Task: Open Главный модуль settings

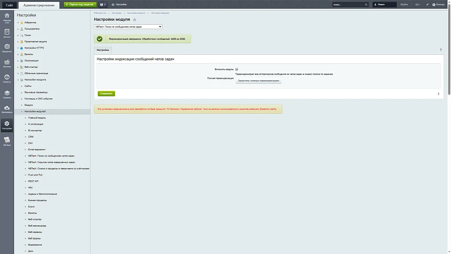Action: (x=37, y=118)
